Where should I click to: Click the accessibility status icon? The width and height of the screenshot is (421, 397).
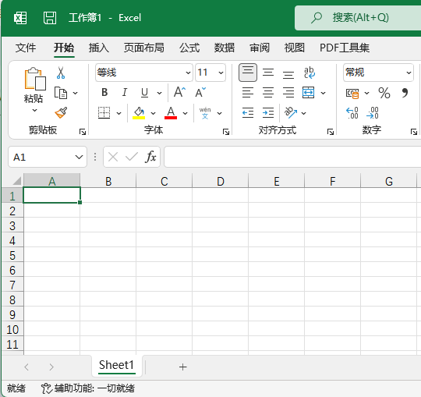(x=46, y=388)
